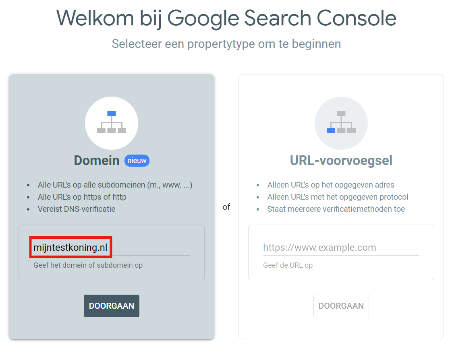Click the 'of' separator between cards
Screen dimensions: 452x349
click(x=226, y=207)
